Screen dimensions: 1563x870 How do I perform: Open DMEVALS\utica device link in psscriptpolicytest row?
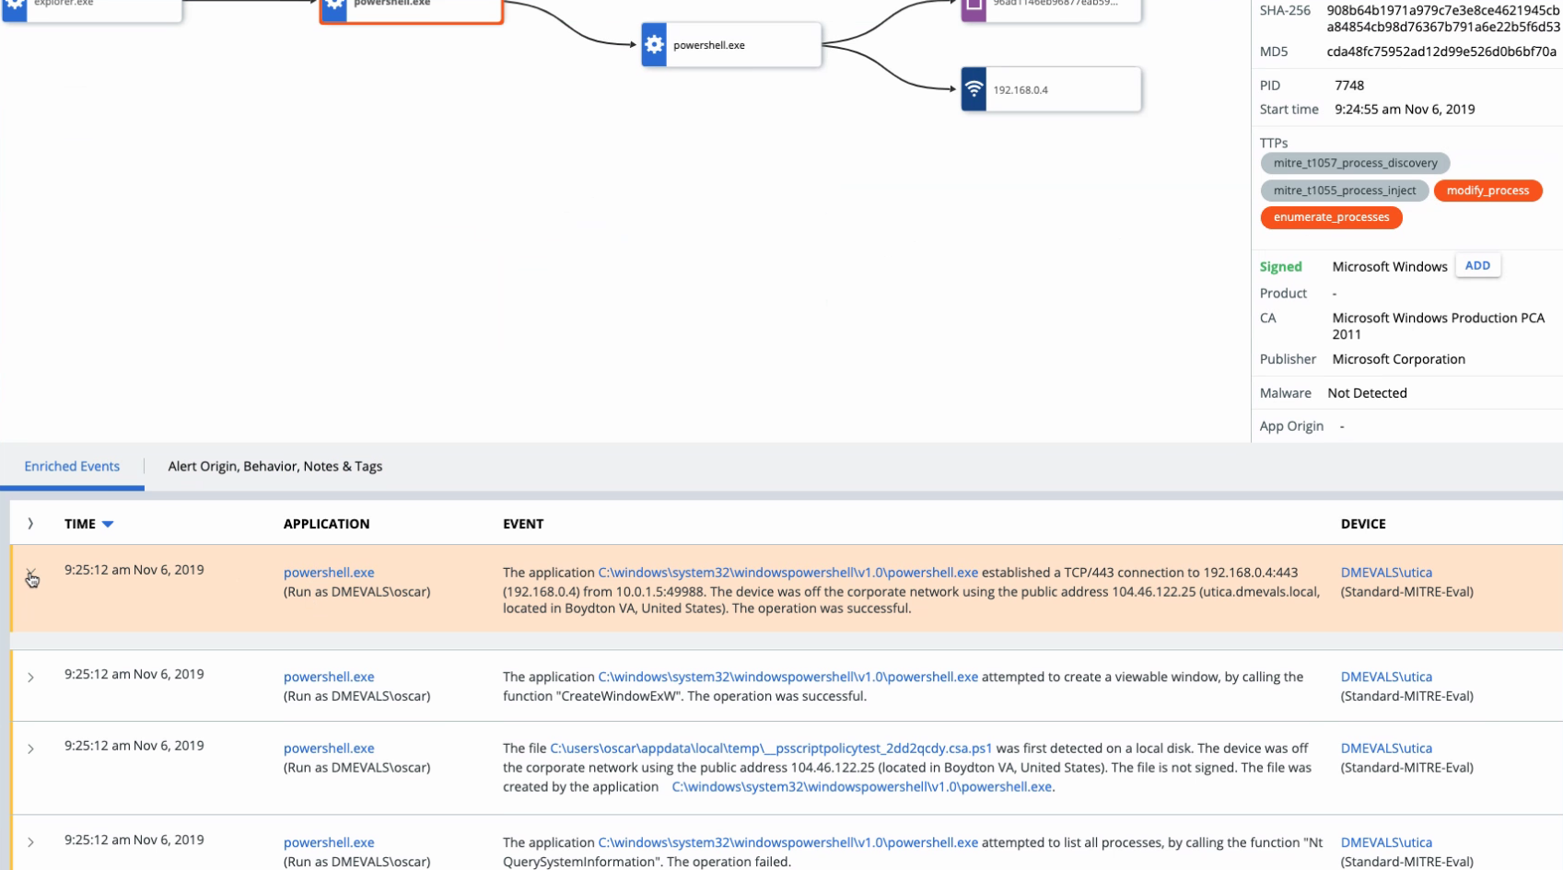point(1386,748)
